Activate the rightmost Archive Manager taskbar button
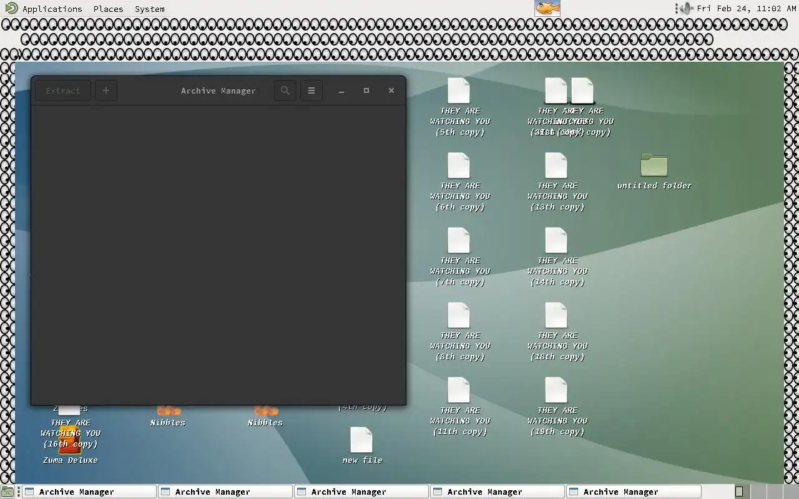 pos(633,492)
